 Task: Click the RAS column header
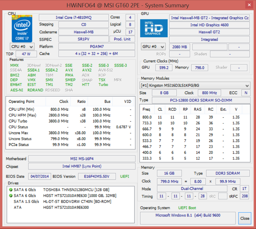pyautogui.click(x=198, y=109)
